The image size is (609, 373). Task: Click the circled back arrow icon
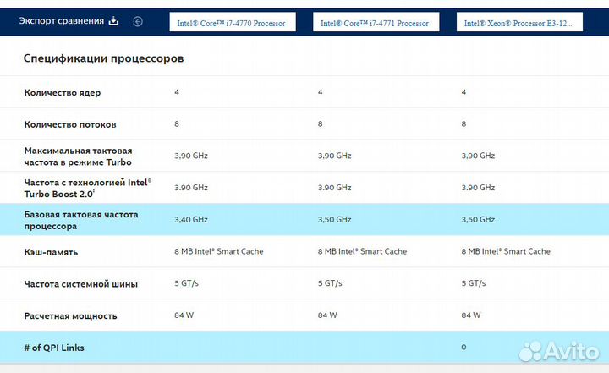138,21
